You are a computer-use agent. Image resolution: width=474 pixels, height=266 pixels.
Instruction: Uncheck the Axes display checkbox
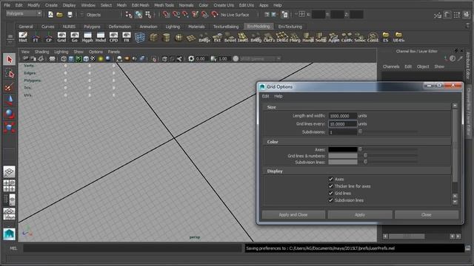pyautogui.click(x=331, y=179)
